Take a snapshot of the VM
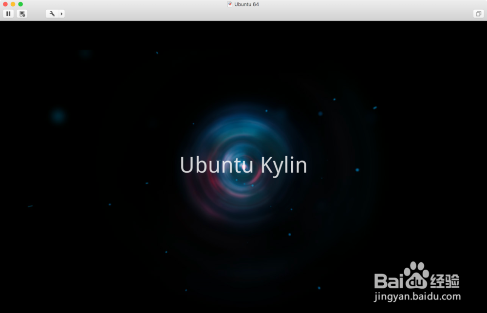This screenshot has width=487, height=313. (x=22, y=14)
